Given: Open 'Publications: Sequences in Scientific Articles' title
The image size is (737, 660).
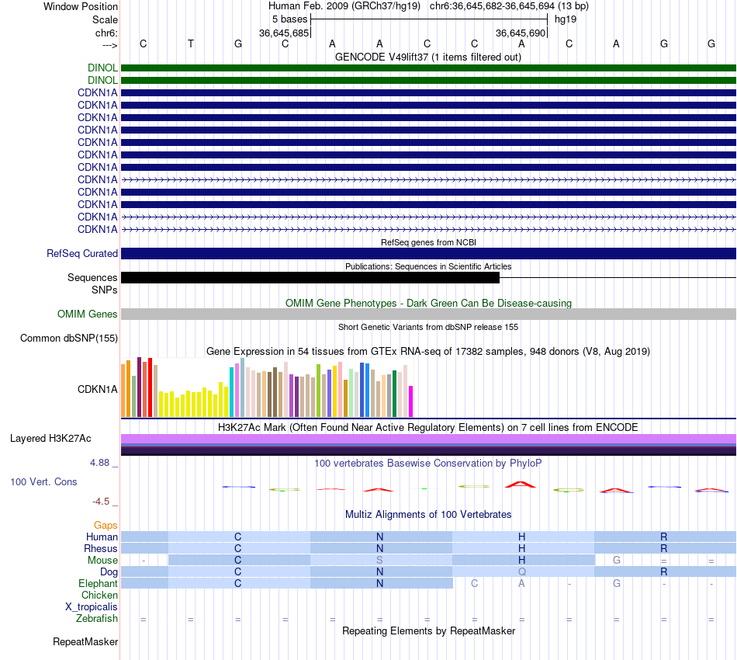Looking at the screenshot, I should pyautogui.click(x=428, y=266).
